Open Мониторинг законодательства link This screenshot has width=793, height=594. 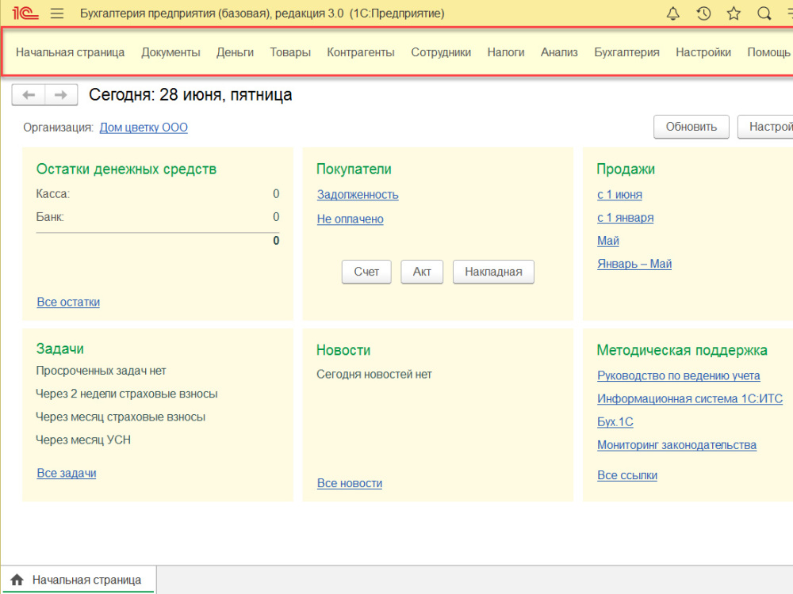676,445
